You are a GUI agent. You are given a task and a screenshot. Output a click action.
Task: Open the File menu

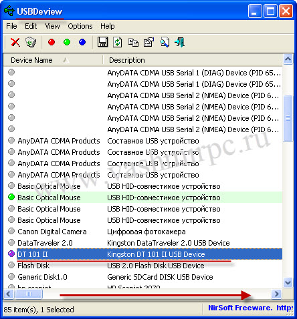pyautogui.click(x=11, y=26)
